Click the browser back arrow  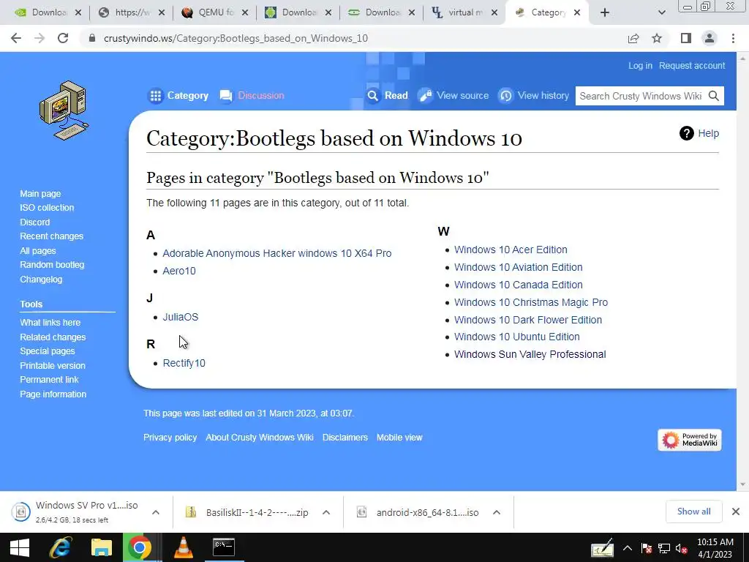(x=16, y=38)
